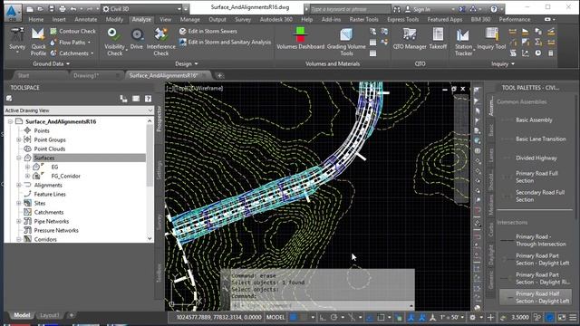The image size is (580, 326).
Task: Open the Catchments tool in ribbon
Action: pos(72,53)
